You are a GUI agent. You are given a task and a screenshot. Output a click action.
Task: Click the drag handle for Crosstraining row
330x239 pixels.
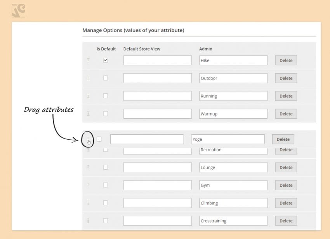(88, 221)
